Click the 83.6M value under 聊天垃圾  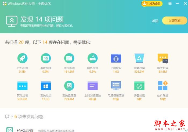[x=163, y=72]
